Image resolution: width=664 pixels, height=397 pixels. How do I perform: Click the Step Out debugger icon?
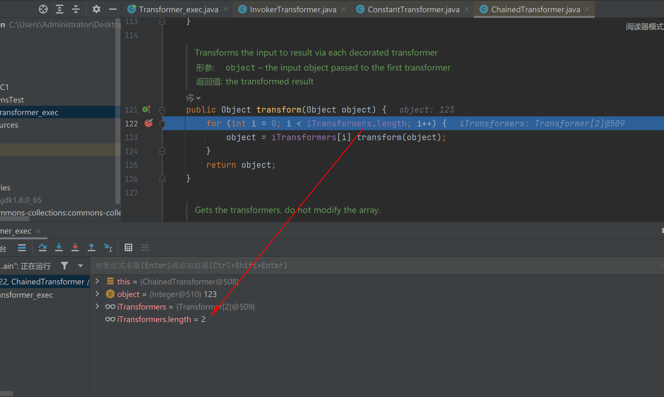click(91, 248)
